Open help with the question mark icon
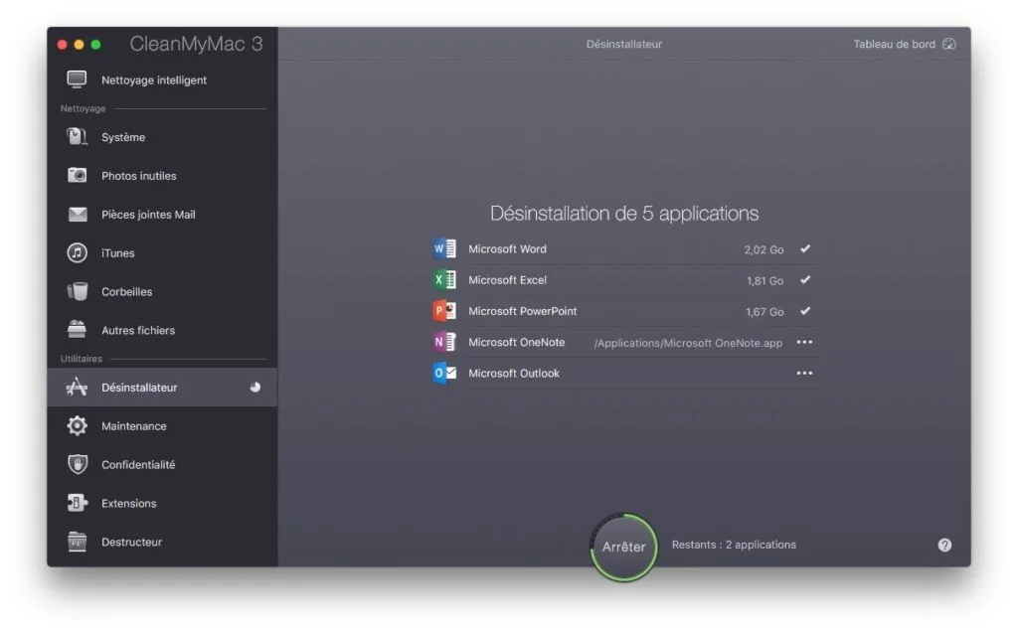Screen dimensions: 1018x634 [944, 546]
